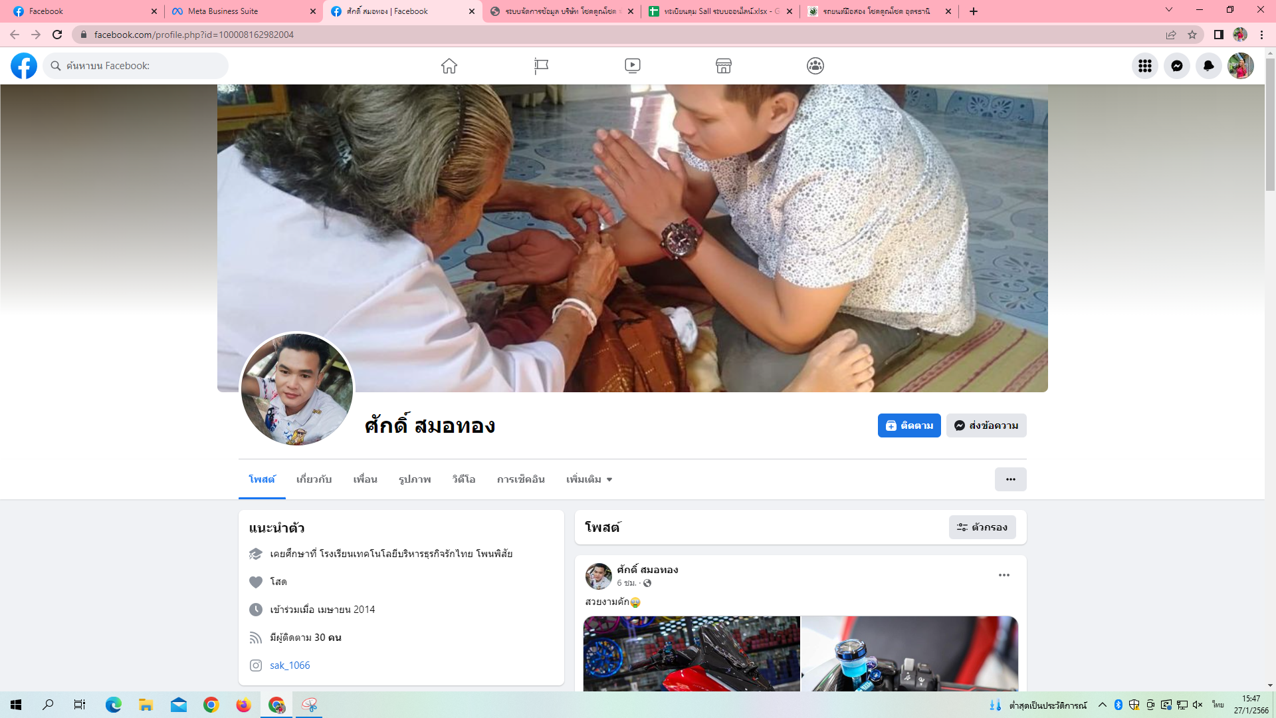Expand the เพิ่มเติม dropdown tab
This screenshot has height=718, width=1276.
point(589,479)
